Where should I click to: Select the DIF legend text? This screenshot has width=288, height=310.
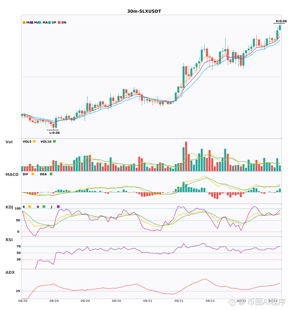25,174
